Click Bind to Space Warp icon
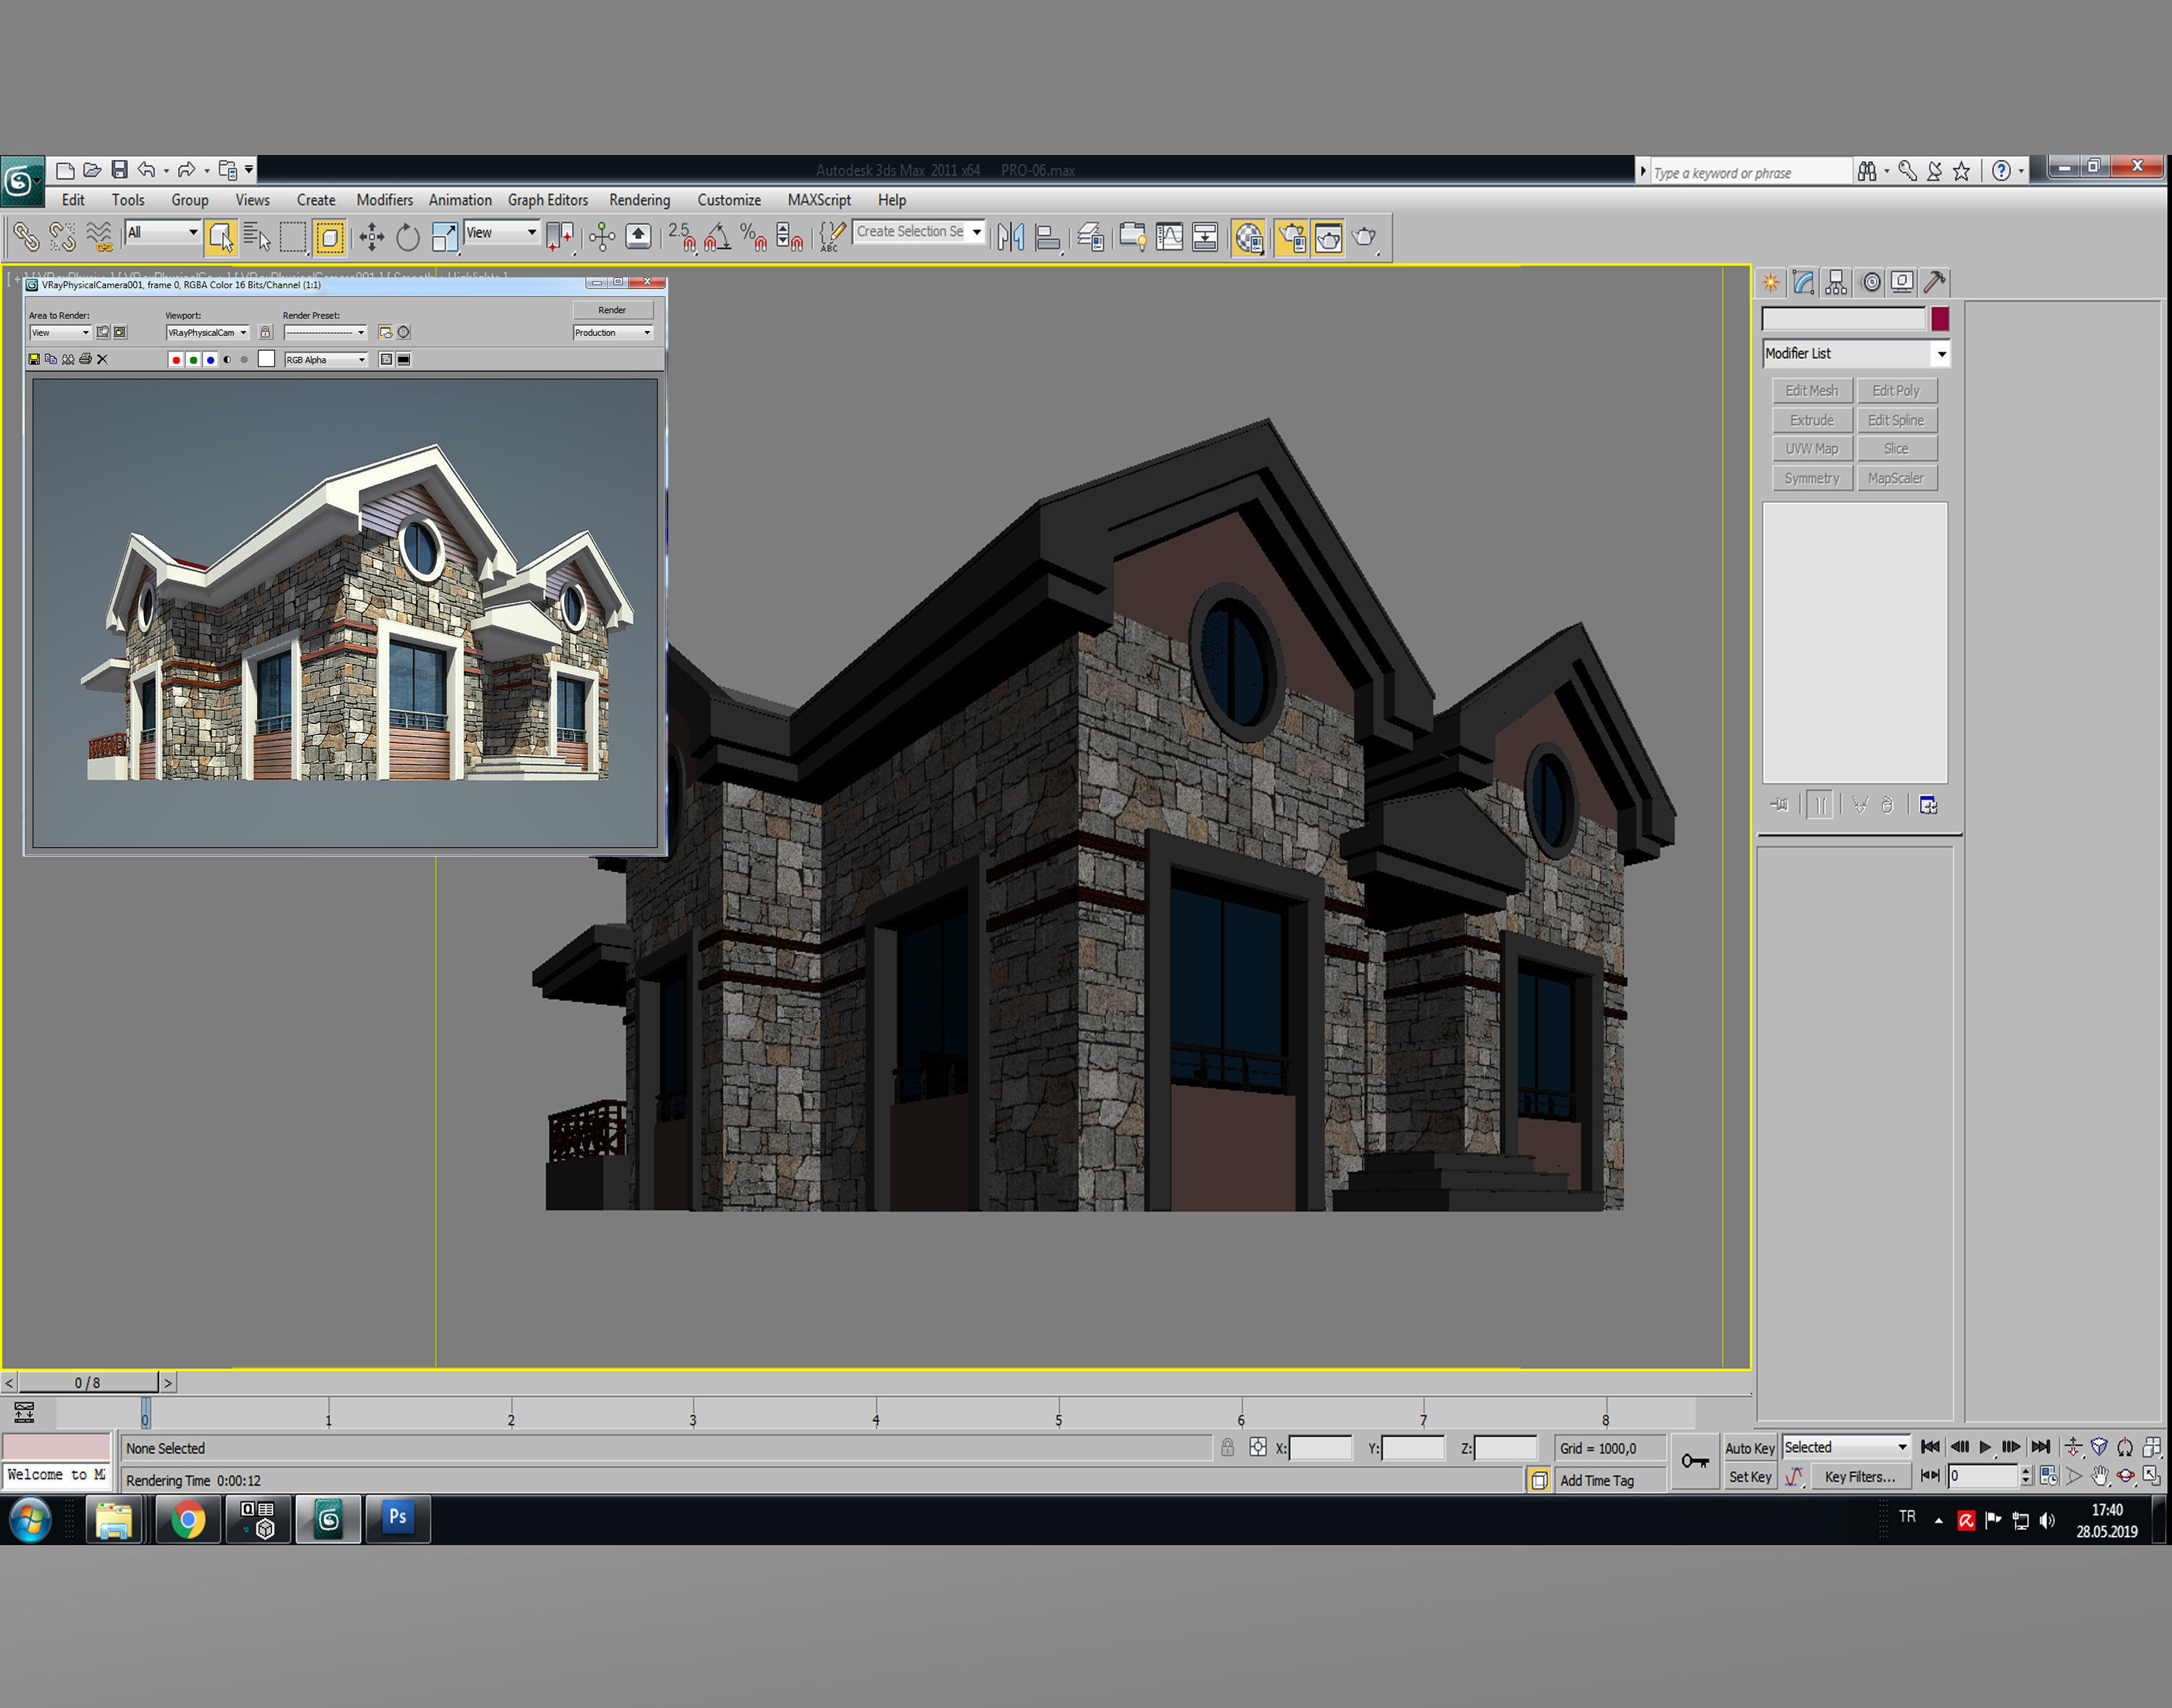The height and width of the screenshot is (1708, 2172). pos(100,237)
